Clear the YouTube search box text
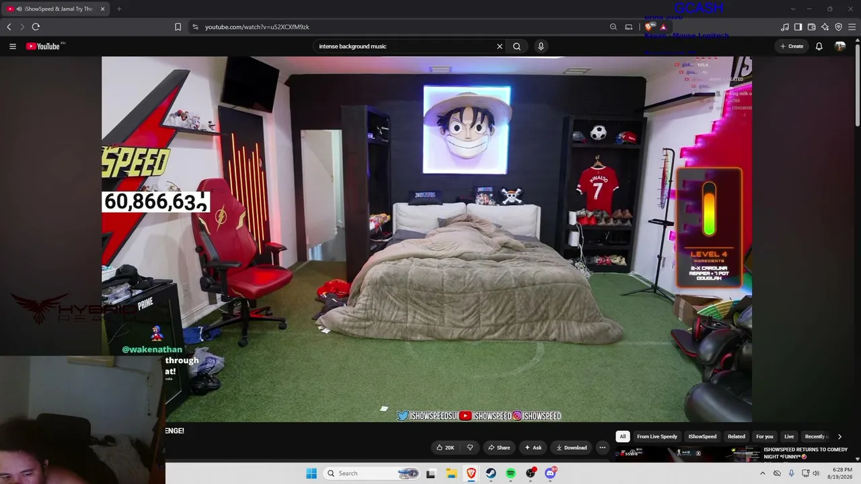Image resolution: width=861 pixels, height=484 pixels. (x=500, y=46)
